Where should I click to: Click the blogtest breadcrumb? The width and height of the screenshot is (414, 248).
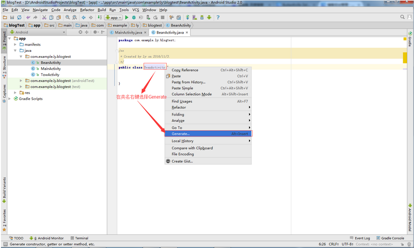point(152,25)
